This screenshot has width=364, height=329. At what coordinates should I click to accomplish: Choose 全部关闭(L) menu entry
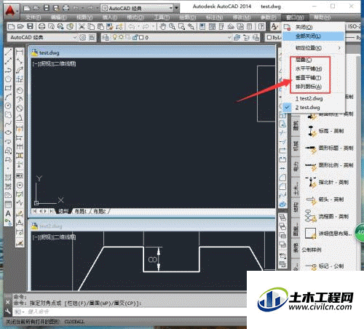tap(314, 36)
